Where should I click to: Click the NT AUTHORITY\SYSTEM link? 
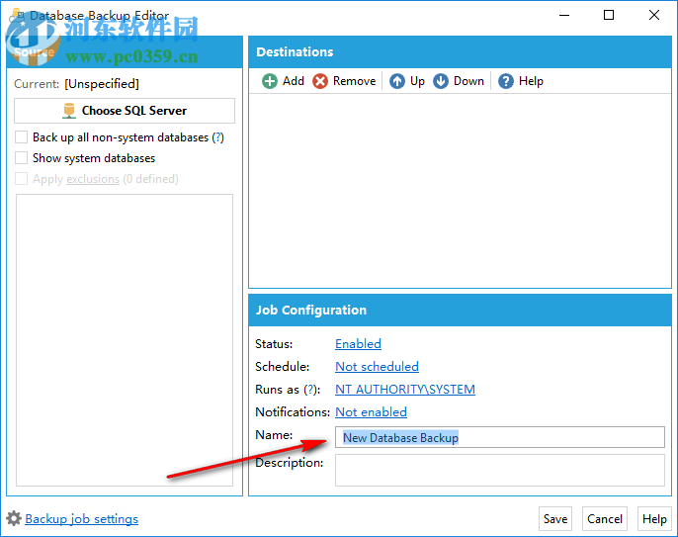pos(405,389)
